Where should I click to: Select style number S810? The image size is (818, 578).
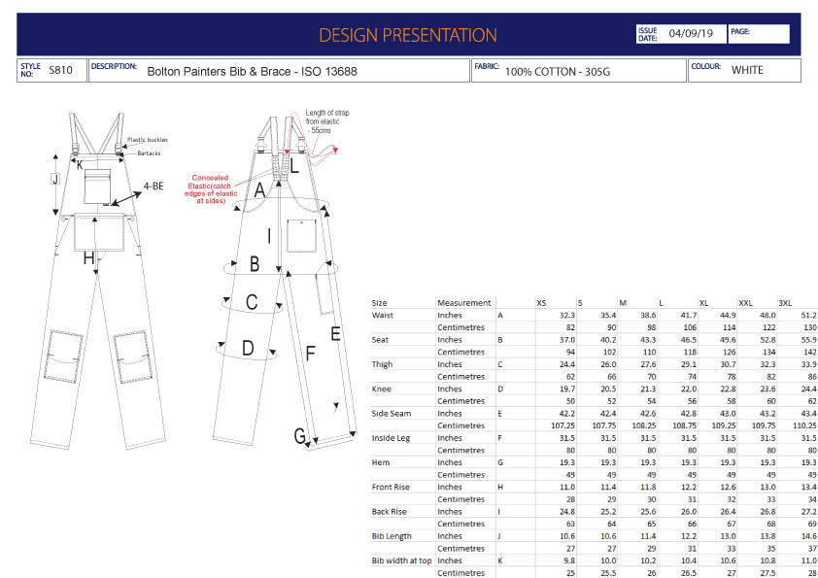pos(60,70)
